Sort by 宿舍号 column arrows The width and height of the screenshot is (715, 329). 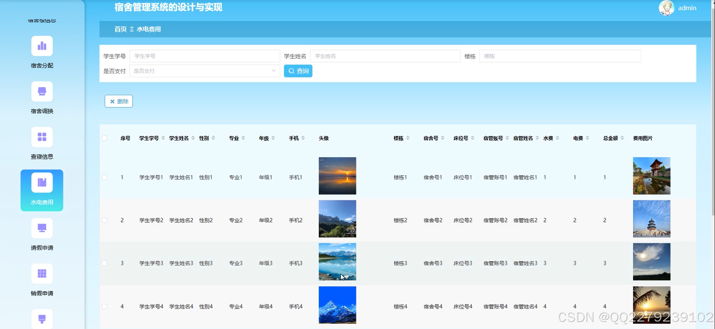pyautogui.click(x=442, y=138)
